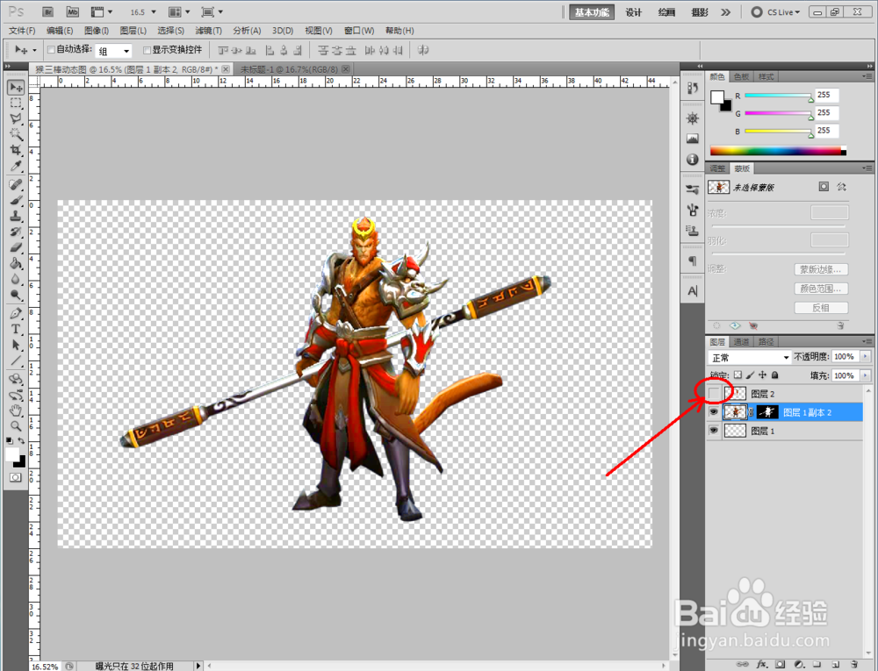
Task: Open Color panel options menu
Action: (867, 76)
